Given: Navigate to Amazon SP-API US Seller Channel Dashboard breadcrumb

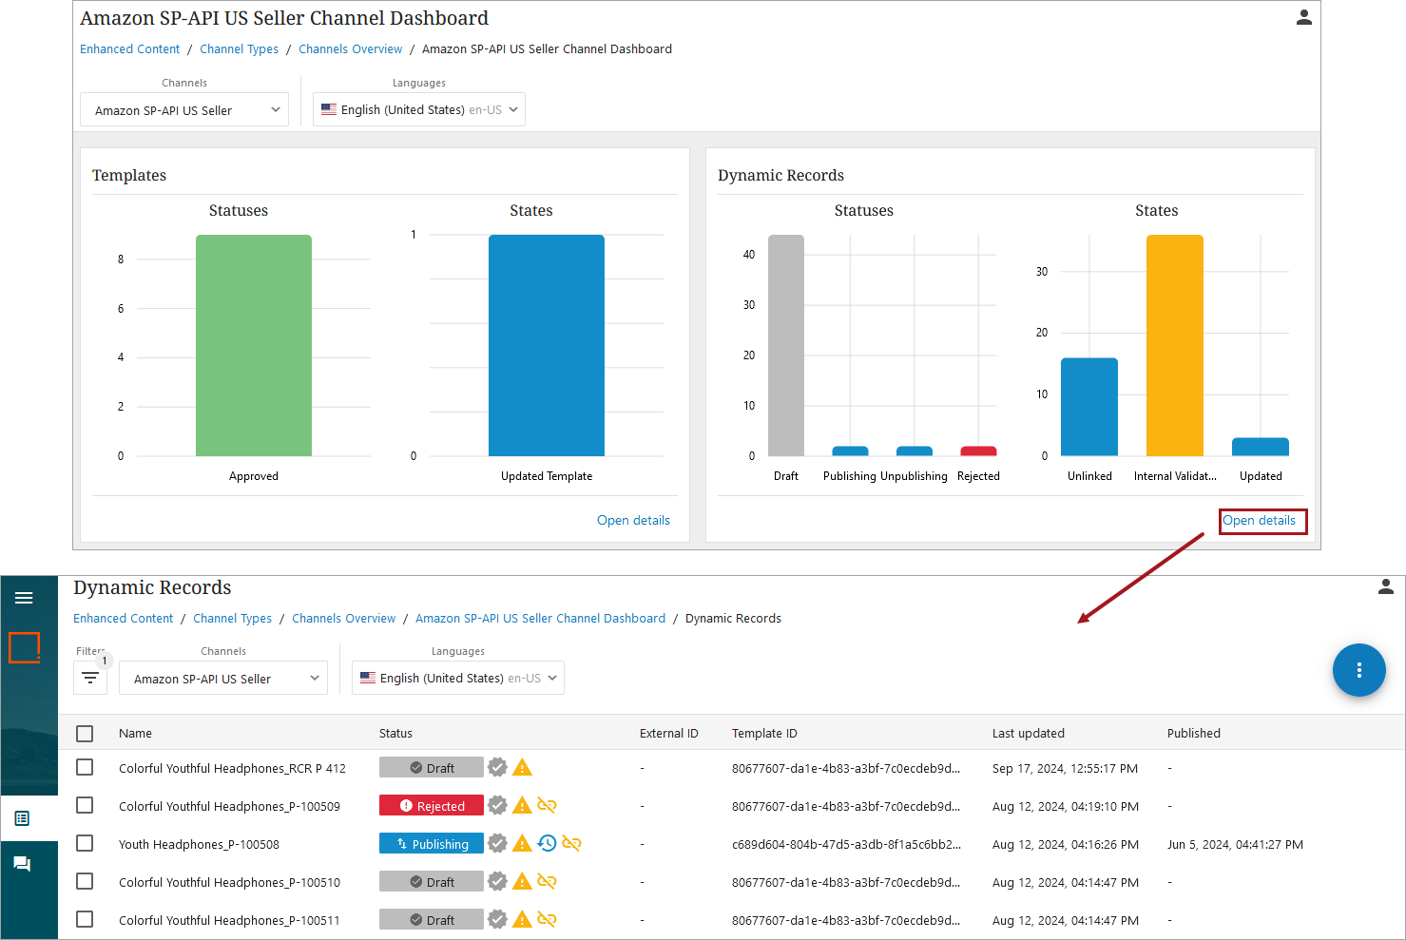Looking at the screenshot, I should pyautogui.click(x=540, y=619).
